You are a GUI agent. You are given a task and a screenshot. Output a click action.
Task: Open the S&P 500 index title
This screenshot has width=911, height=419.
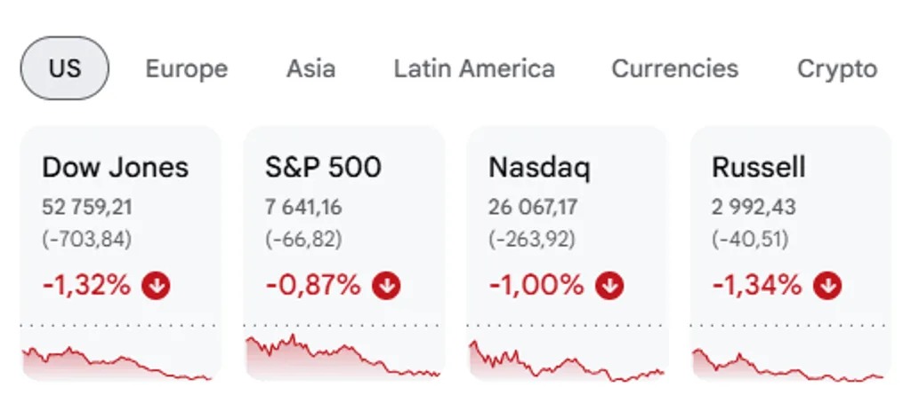pyautogui.click(x=324, y=168)
